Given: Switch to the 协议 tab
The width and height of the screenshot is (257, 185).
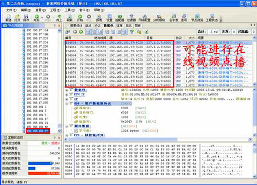Looking at the screenshot, I should pyautogui.click(x=97, y=26).
